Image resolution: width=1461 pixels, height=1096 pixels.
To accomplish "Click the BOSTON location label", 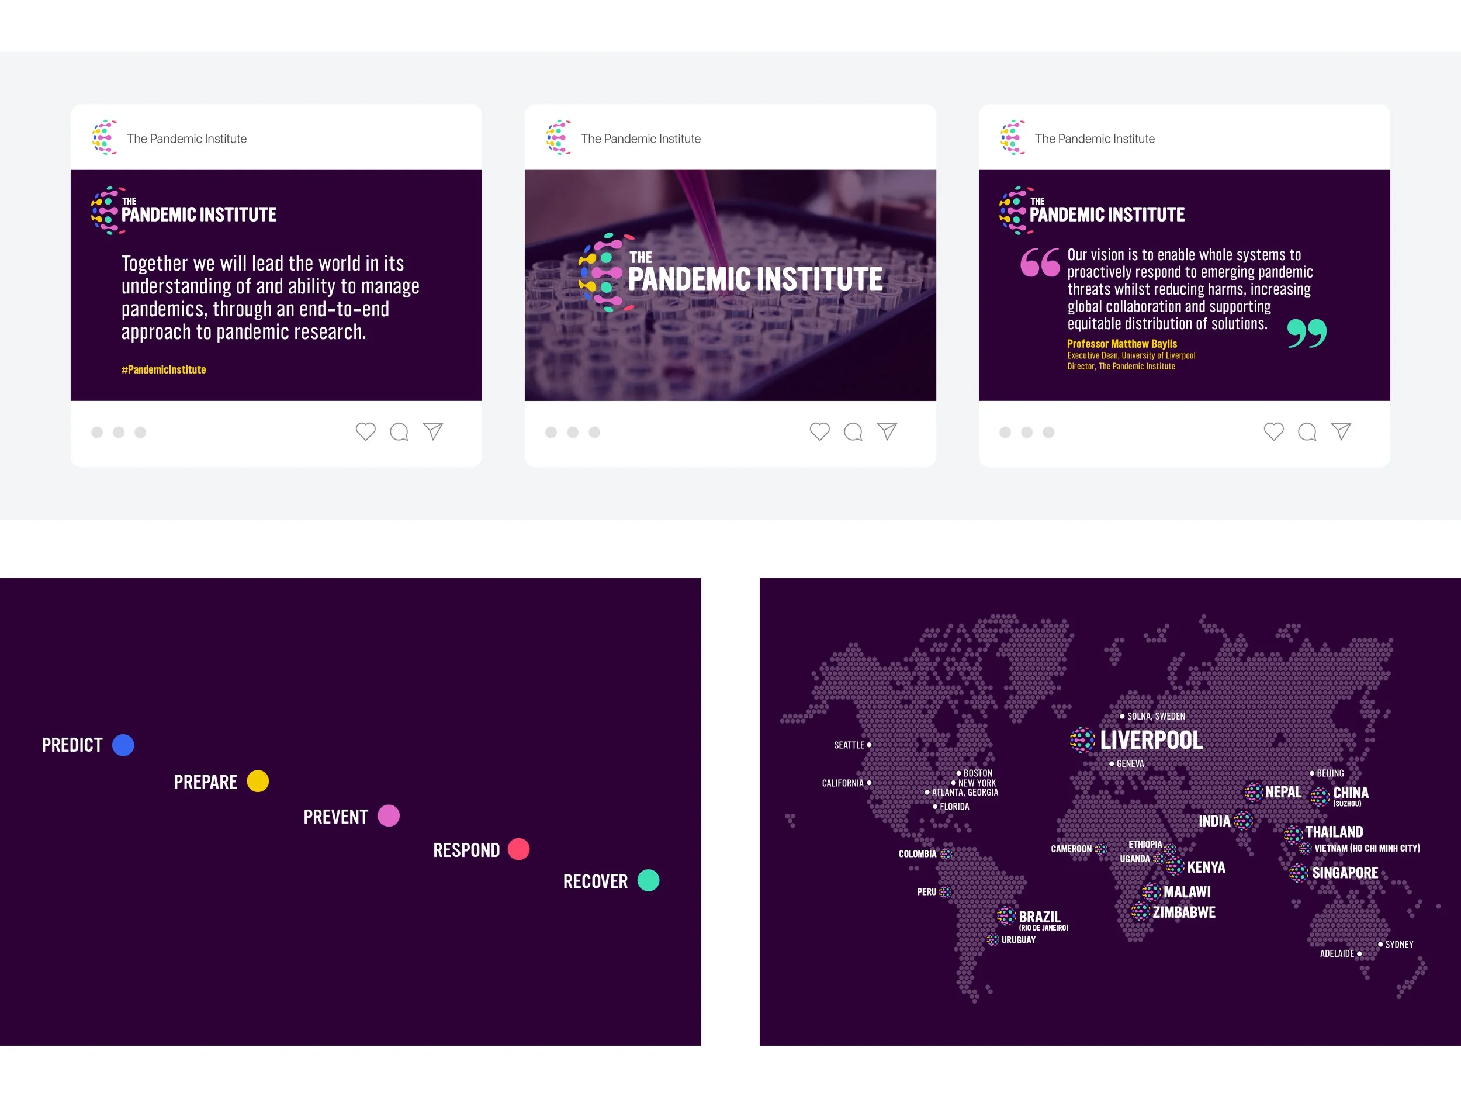I will coord(978,773).
